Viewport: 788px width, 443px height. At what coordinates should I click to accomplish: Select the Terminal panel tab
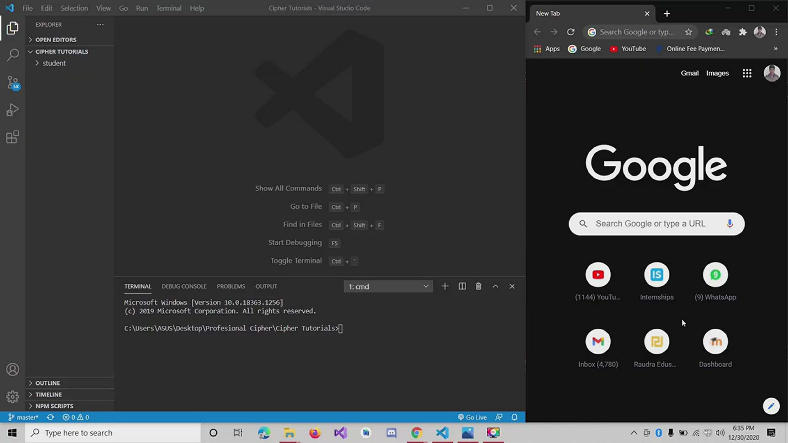coord(138,286)
